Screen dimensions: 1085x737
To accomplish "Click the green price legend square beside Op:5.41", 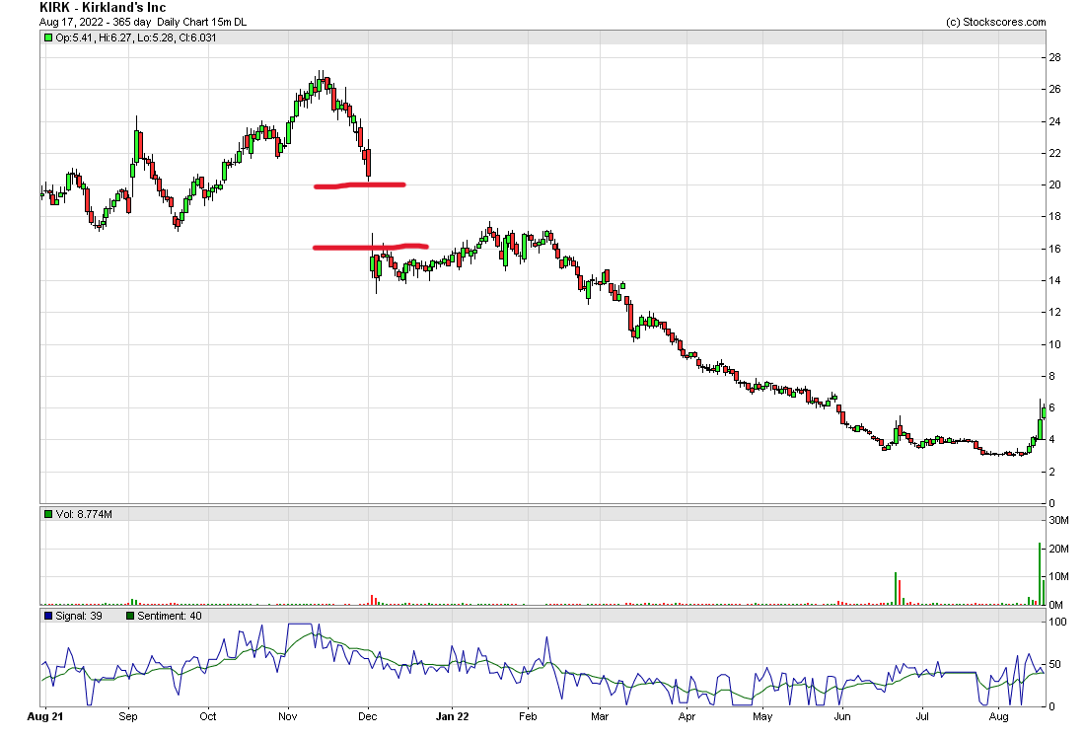I will [x=47, y=38].
